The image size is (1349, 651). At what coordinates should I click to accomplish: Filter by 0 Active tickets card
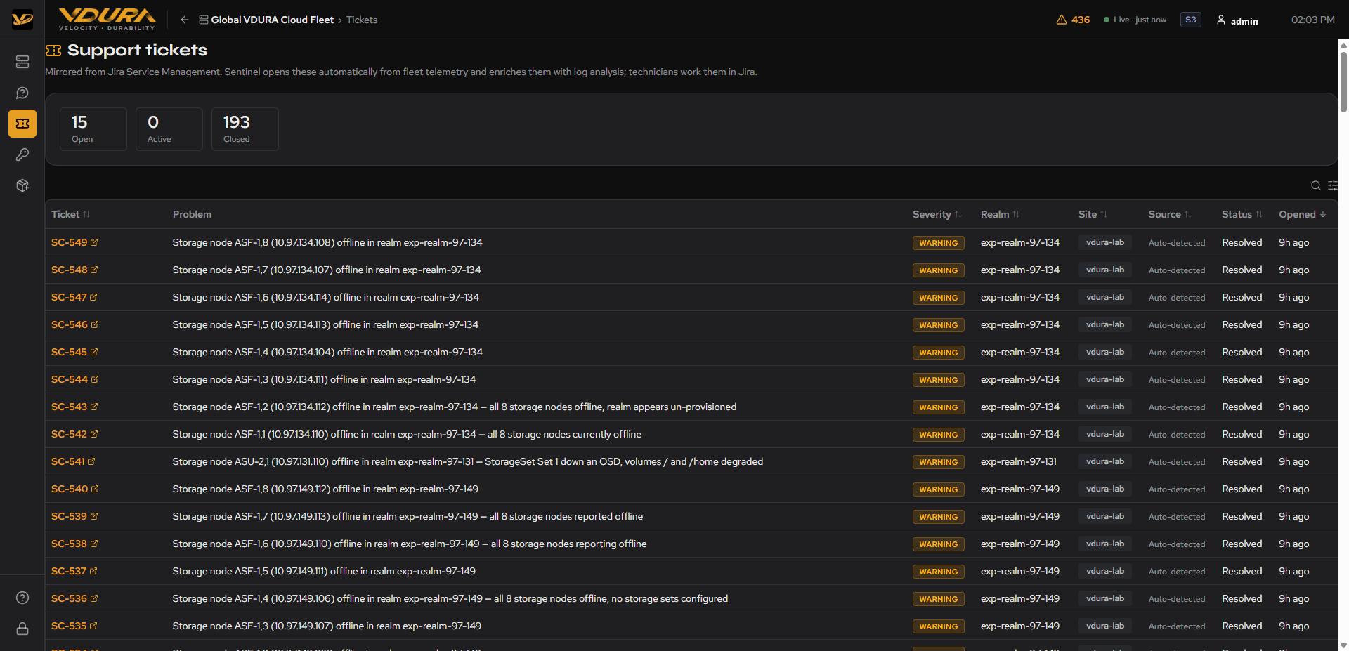(x=169, y=129)
